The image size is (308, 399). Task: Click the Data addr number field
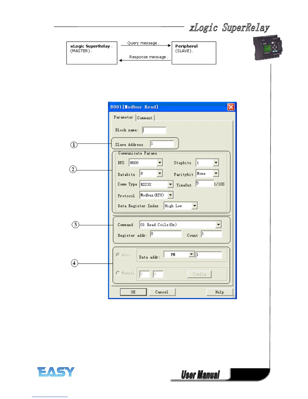point(209,255)
